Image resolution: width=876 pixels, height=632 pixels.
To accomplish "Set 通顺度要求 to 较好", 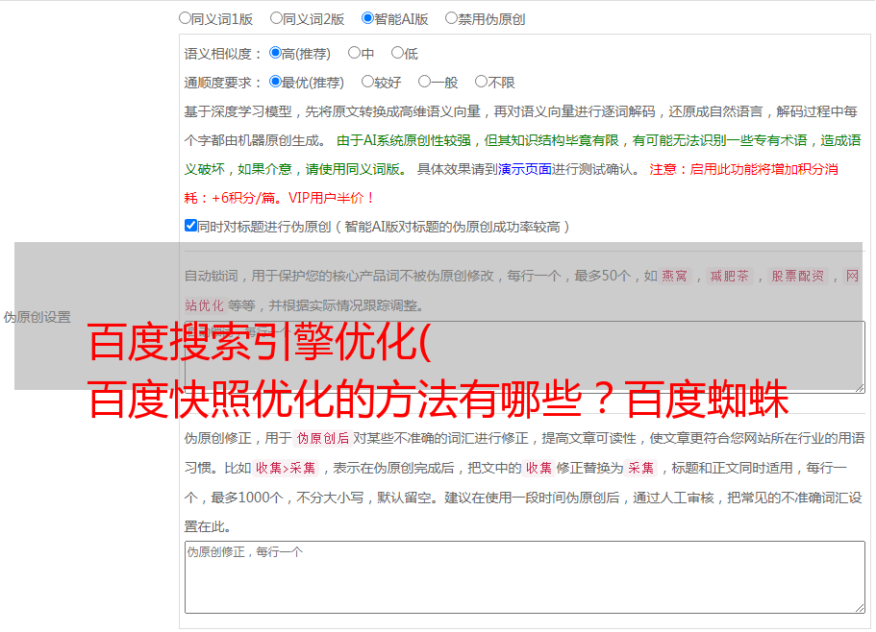I will (367, 82).
